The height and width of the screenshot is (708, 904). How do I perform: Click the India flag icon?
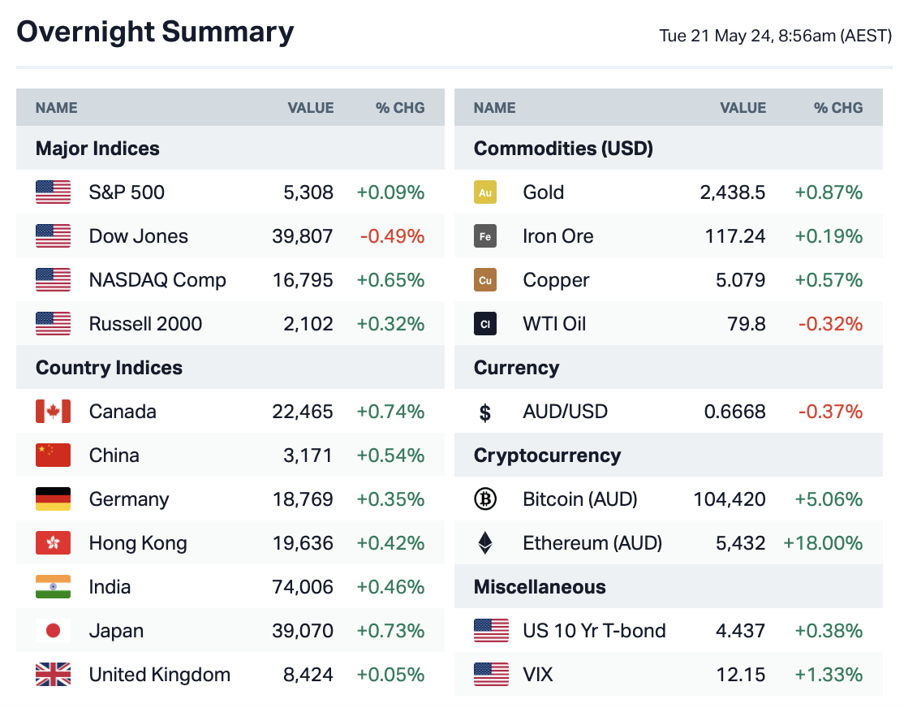pos(53,587)
